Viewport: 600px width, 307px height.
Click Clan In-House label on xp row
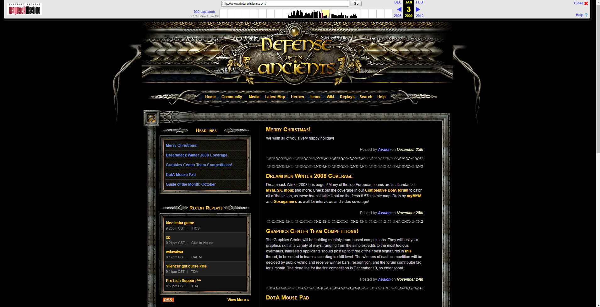pos(202,243)
